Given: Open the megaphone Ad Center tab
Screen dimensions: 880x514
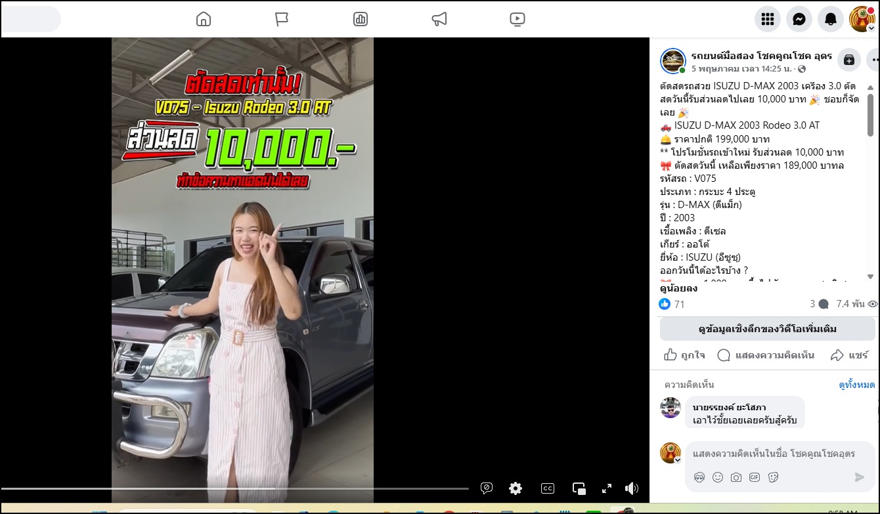Looking at the screenshot, I should tap(439, 19).
